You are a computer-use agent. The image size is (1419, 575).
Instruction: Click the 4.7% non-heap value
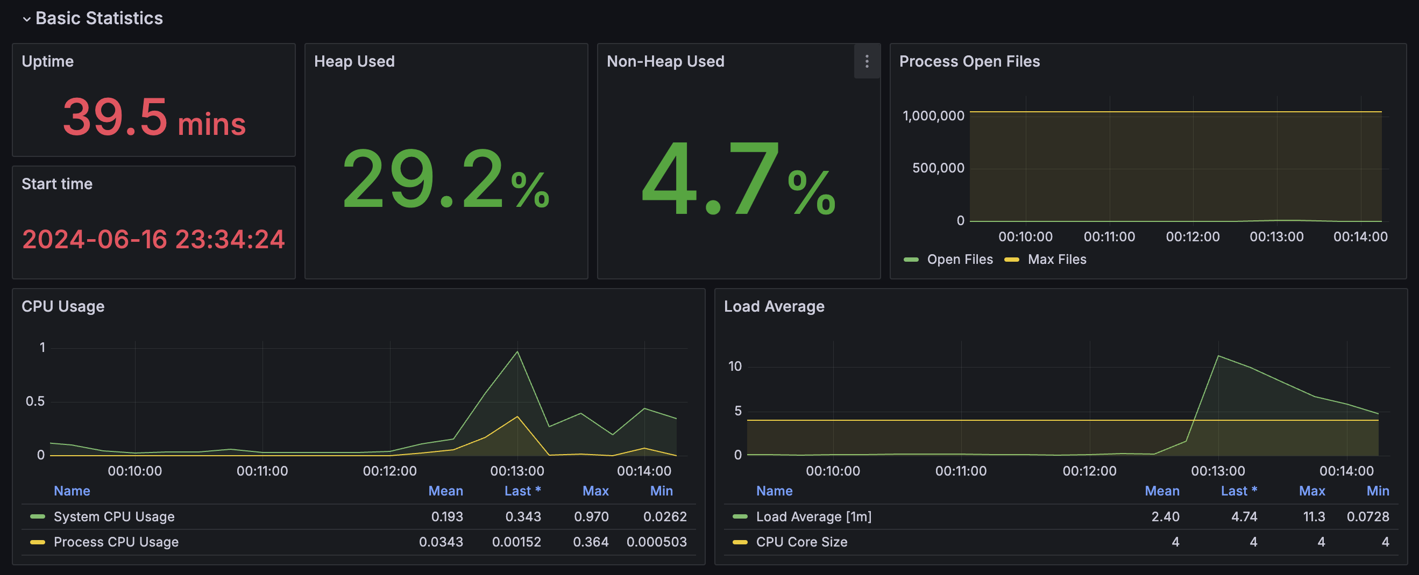(x=738, y=179)
